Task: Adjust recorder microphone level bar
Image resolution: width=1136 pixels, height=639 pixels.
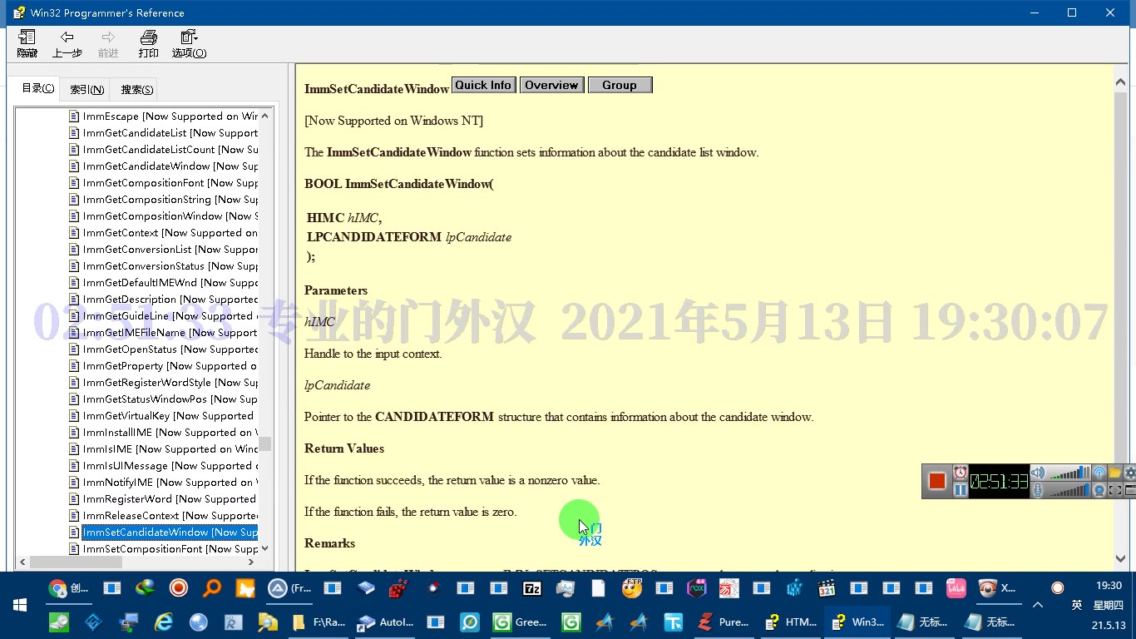Action: tap(1069, 490)
